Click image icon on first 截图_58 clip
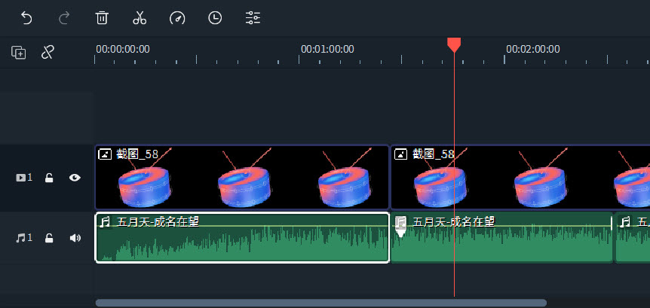650x308 pixels. click(105, 154)
